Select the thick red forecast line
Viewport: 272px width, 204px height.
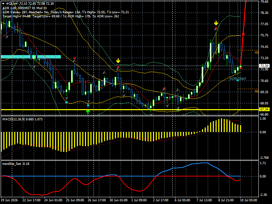[243, 34]
